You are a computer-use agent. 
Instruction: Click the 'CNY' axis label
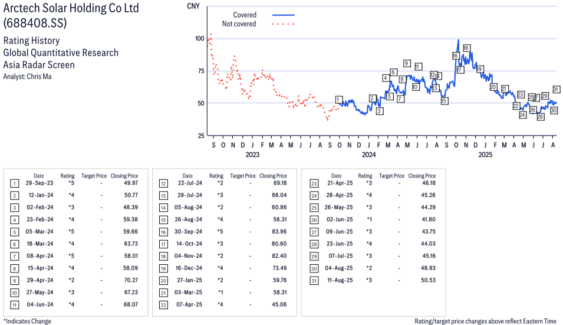coord(193,6)
